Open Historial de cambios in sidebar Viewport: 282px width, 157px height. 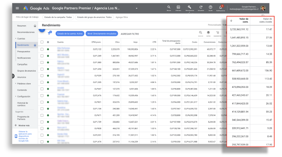point(23,104)
